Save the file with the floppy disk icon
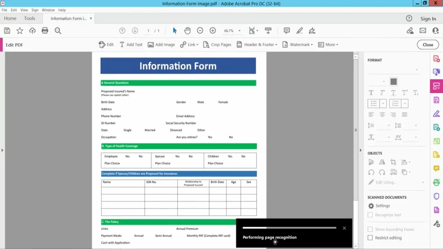 coord(7,30)
